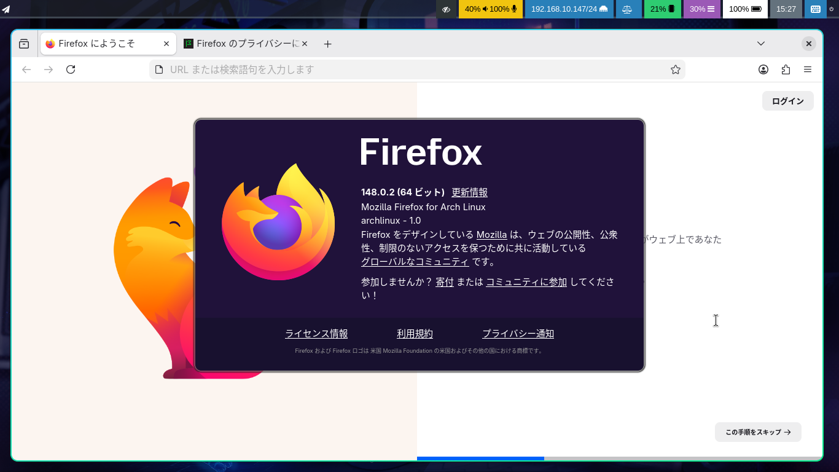The width and height of the screenshot is (839, 472).
Task: Click the network 192.168.10.147/24 module
Action: pyautogui.click(x=569, y=9)
